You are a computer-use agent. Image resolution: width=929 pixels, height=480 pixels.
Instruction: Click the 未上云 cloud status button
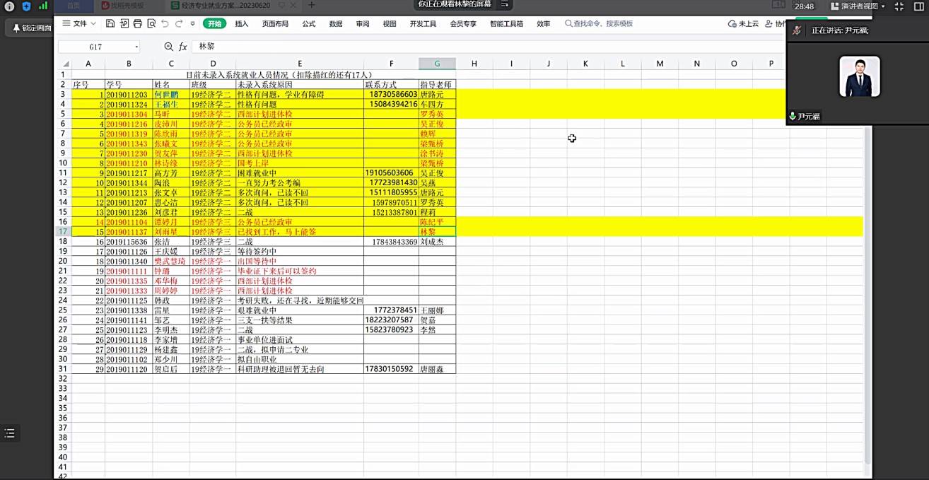click(743, 23)
